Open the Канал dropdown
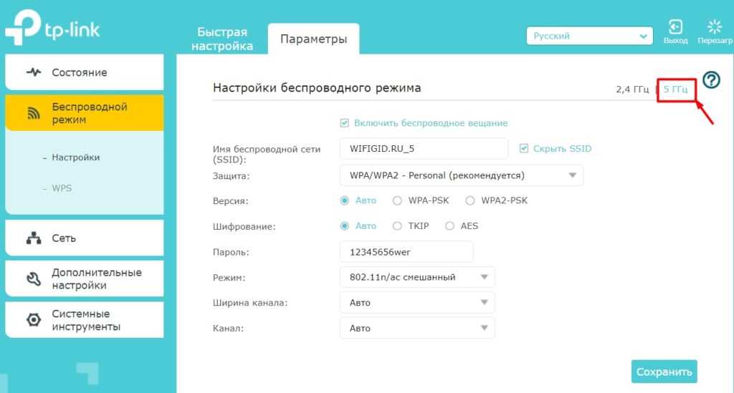 pyautogui.click(x=417, y=328)
